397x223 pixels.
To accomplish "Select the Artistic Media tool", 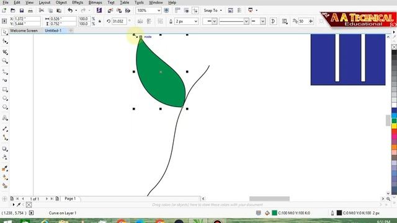I will pyautogui.click(x=5, y=81).
